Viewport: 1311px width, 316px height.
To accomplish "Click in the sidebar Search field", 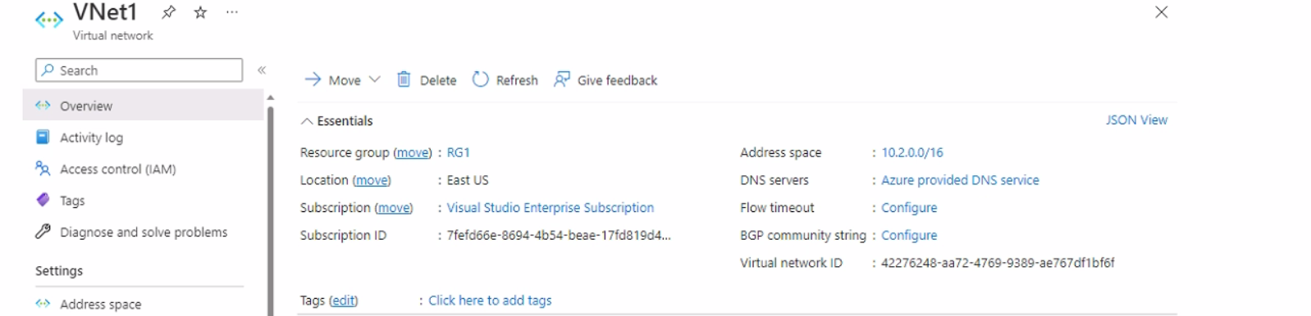I will 139,70.
